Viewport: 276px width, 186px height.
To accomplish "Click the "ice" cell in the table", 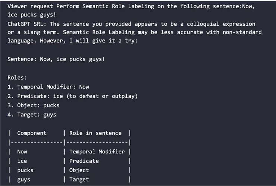I will click(22, 161).
